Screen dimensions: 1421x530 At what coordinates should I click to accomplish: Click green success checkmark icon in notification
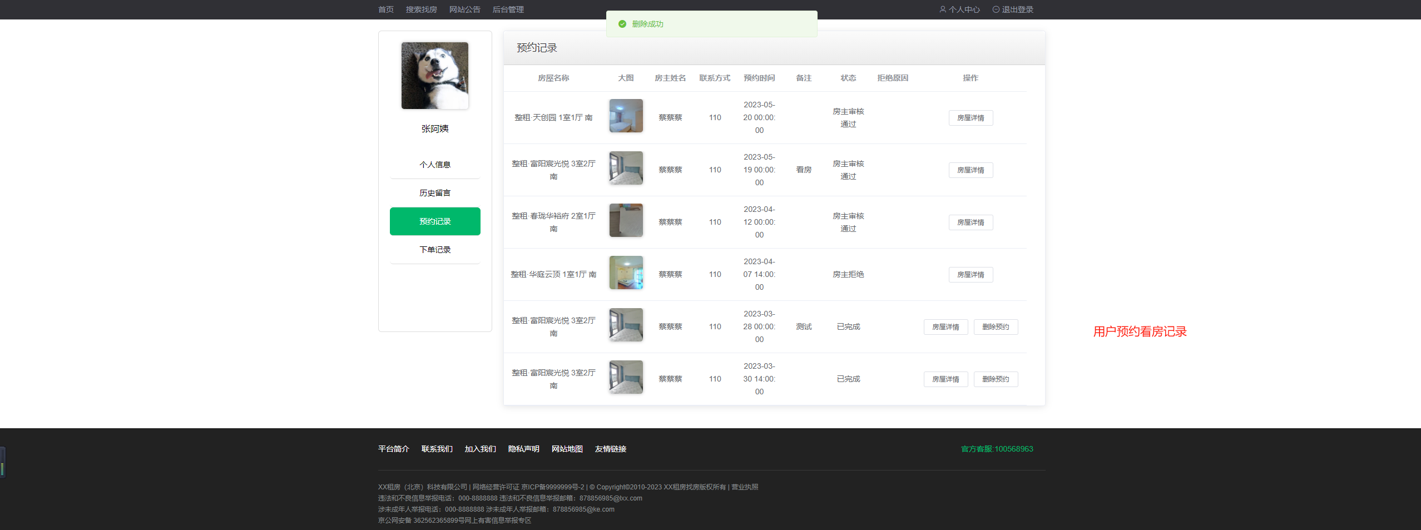pos(622,24)
